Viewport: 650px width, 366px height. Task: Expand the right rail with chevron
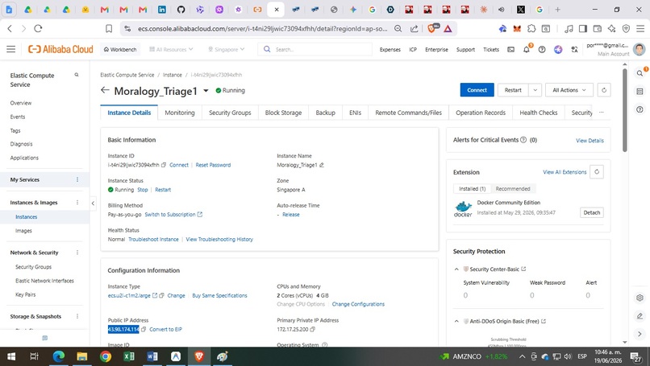tap(640, 334)
